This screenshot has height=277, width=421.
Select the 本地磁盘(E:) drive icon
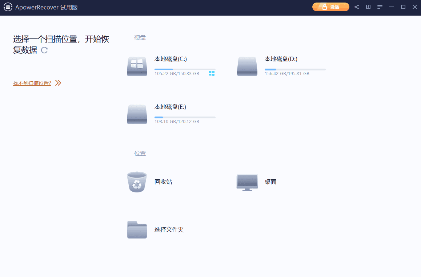point(137,114)
